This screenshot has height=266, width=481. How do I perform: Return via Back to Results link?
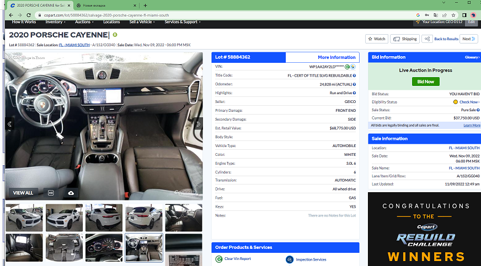[446, 39]
